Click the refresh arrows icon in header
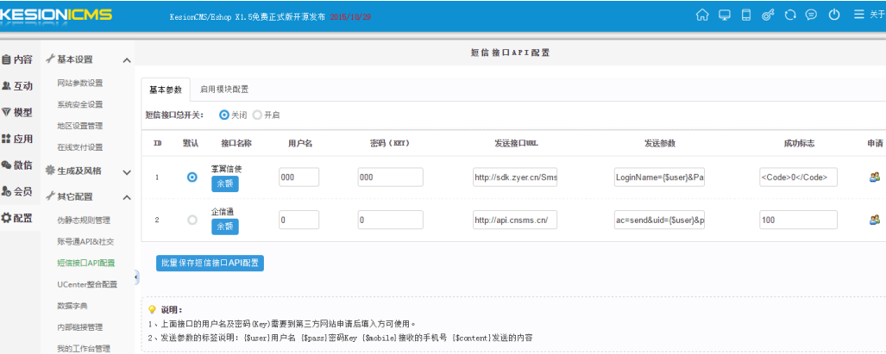Image resolution: width=886 pixels, height=354 pixels. (x=789, y=15)
